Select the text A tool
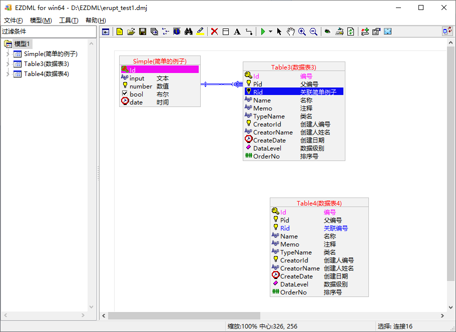The image size is (456, 332). [x=237, y=31]
